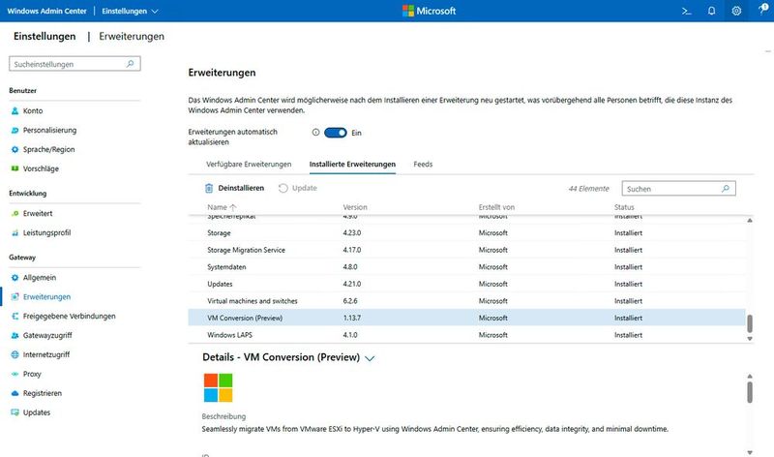Open the help question mark icon
The width and height of the screenshot is (774, 457).
pyautogui.click(x=762, y=10)
